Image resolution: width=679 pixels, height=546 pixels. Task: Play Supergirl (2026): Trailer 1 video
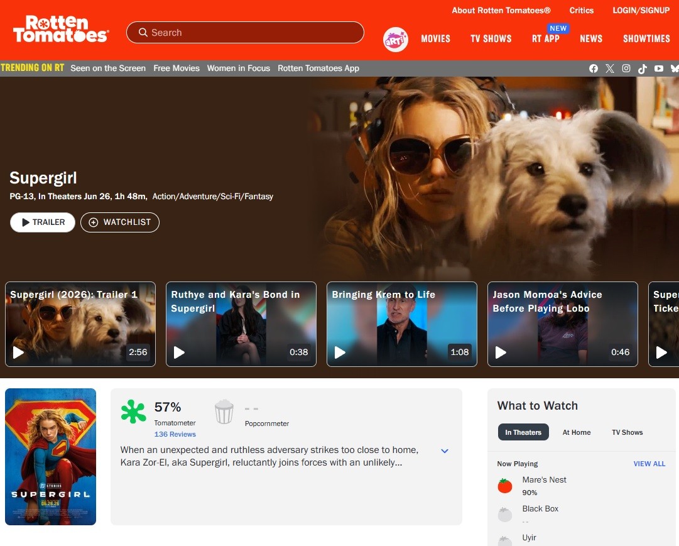(x=80, y=324)
